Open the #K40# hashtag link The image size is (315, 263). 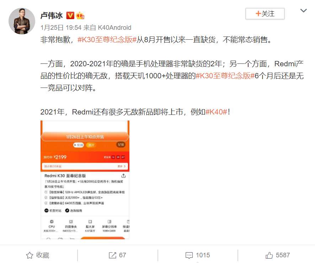(x=217, y=112)
